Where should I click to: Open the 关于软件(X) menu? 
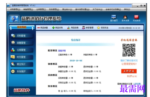97,9
